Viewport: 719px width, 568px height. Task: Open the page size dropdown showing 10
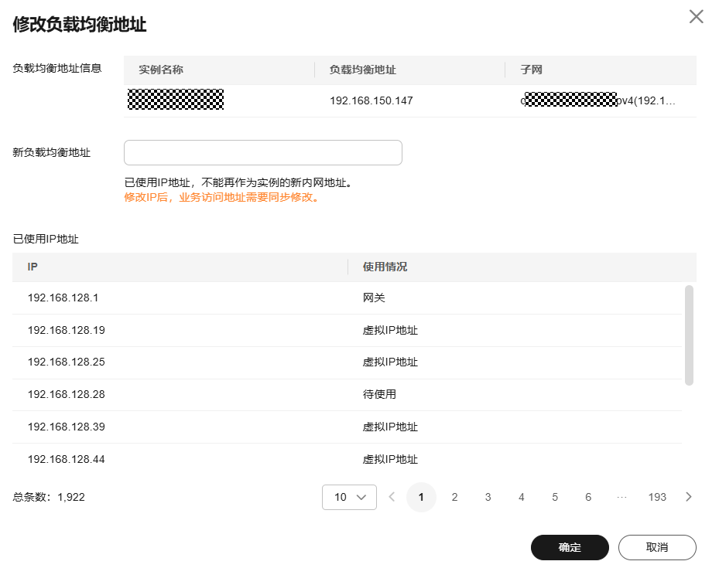pos(349,498)
